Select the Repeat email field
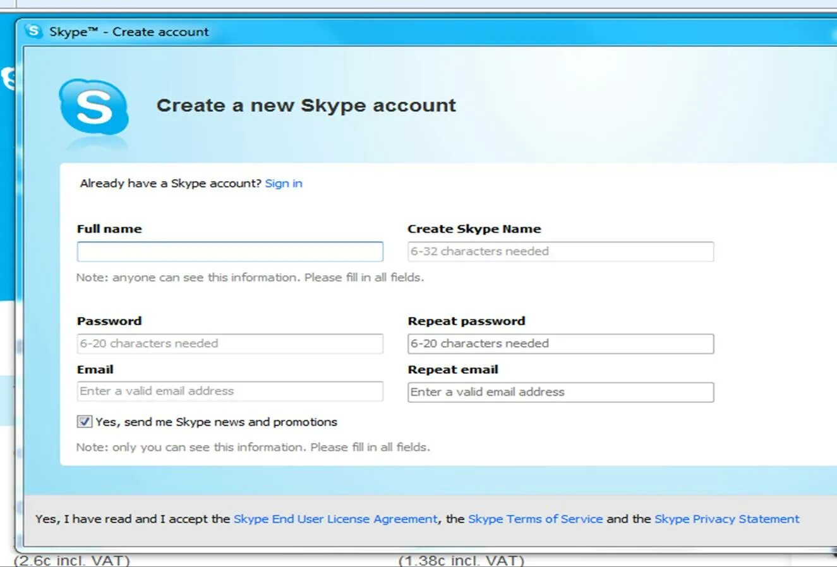Viewport: 837px width, 567px height. point(561,392)
